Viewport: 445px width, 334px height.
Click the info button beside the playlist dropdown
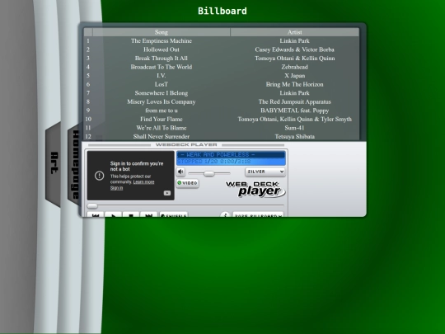[x=225, y=215]
